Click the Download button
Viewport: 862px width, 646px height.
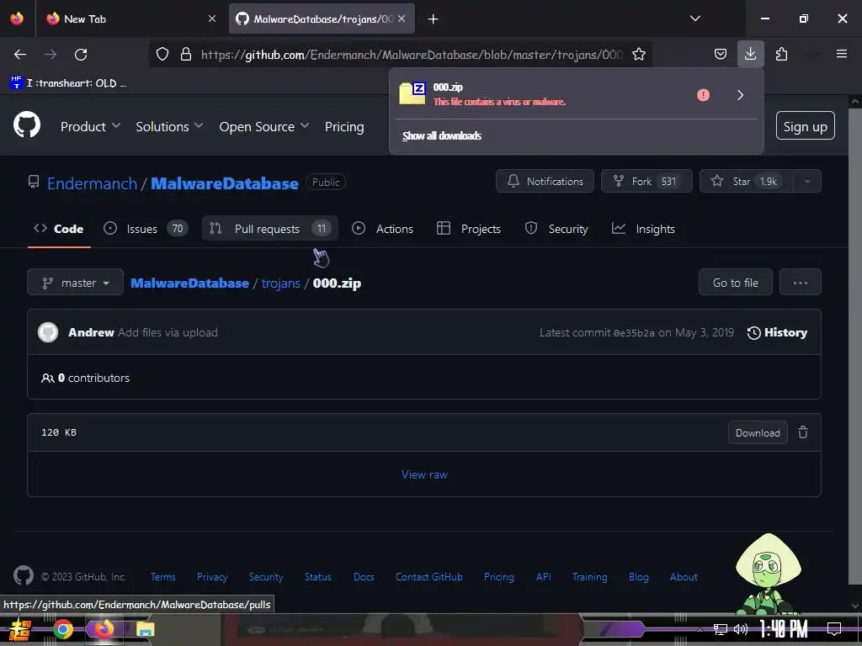coord(758,432)
